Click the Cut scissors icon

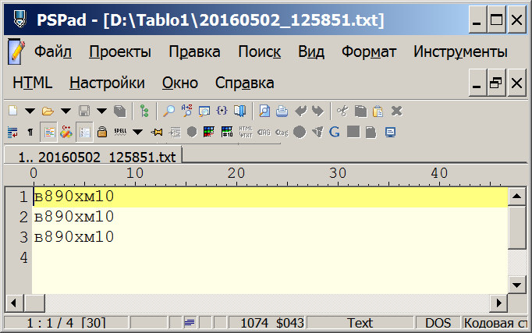coord(341,111)
